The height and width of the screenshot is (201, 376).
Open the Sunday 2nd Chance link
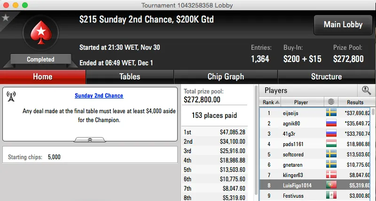[99, 96]
